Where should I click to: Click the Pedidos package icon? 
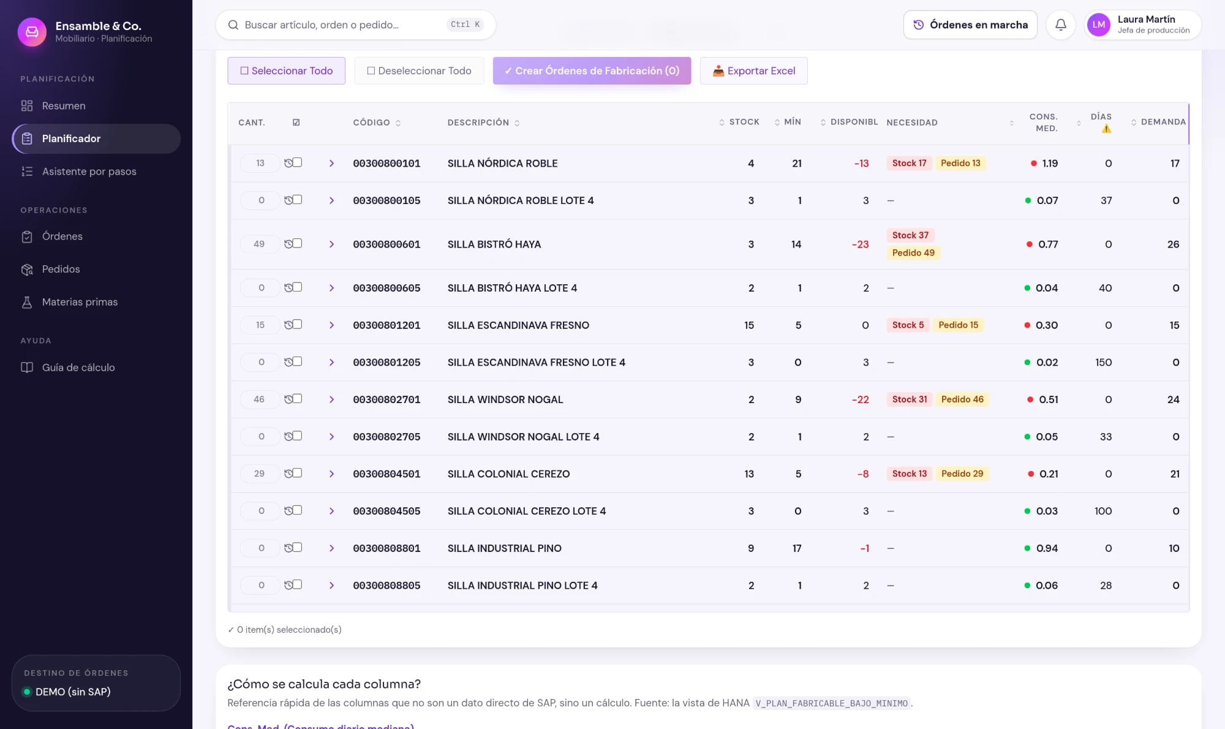tap(27, 270)
